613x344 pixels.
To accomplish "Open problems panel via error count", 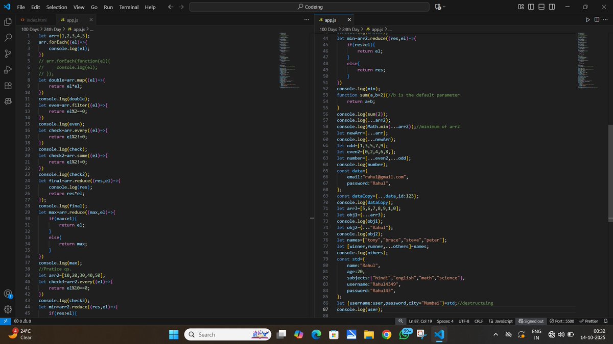I will [23, 321].
